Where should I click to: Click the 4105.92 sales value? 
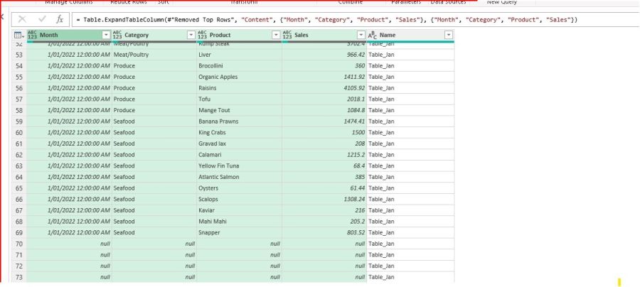(354, 88)
